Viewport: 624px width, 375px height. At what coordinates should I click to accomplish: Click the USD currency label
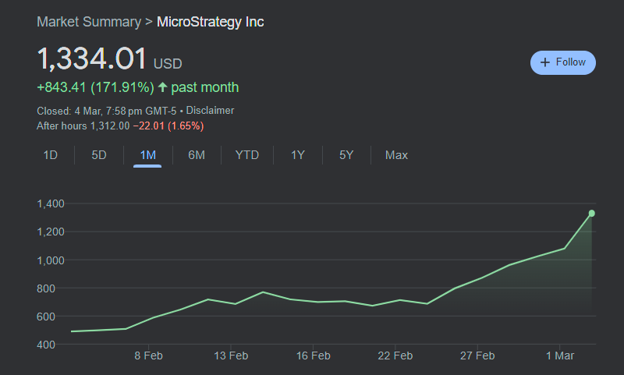[168, 64]
